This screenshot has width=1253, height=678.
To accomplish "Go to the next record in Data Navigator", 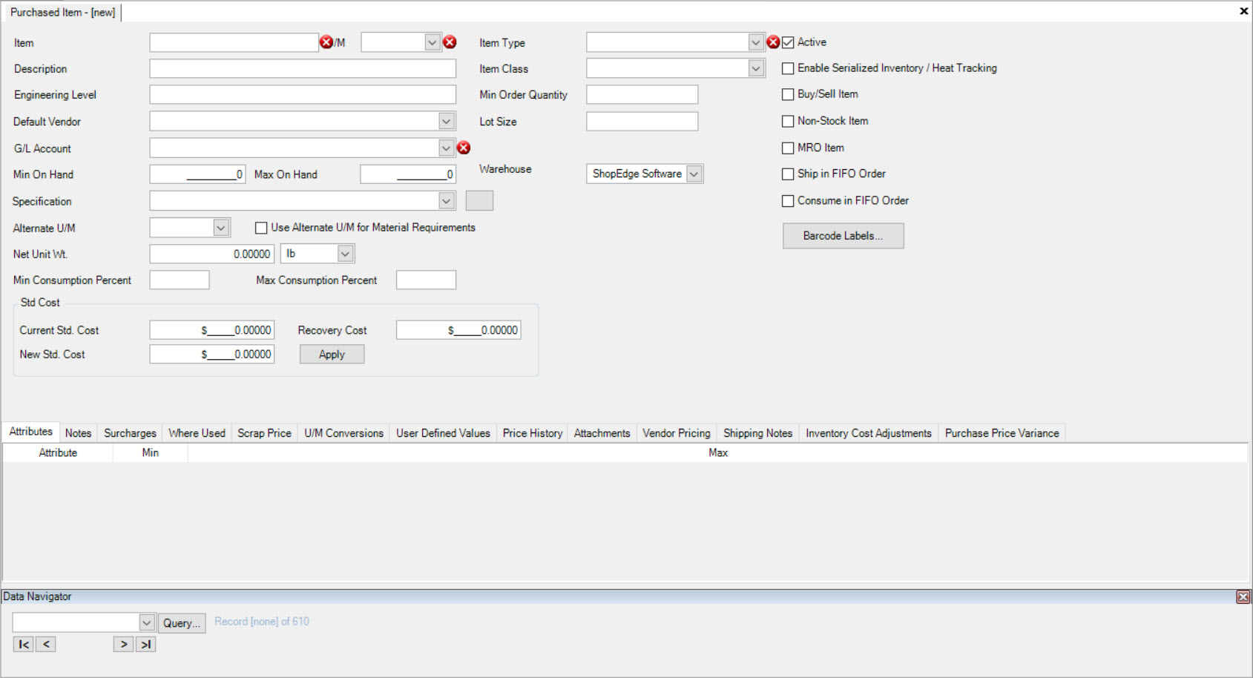I will coord(123,644).
